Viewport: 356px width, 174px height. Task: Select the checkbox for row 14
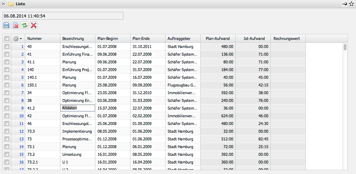(7, 147)
